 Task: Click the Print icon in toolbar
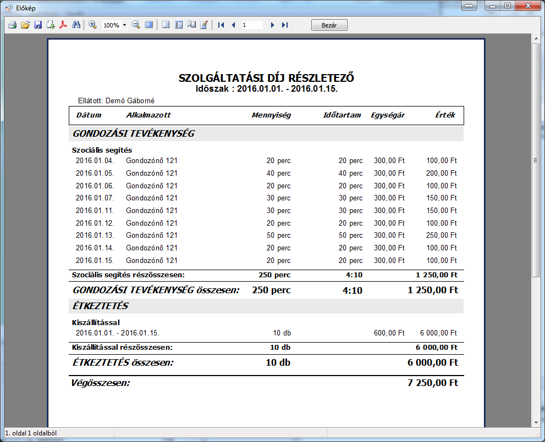[x=12, y=25]
